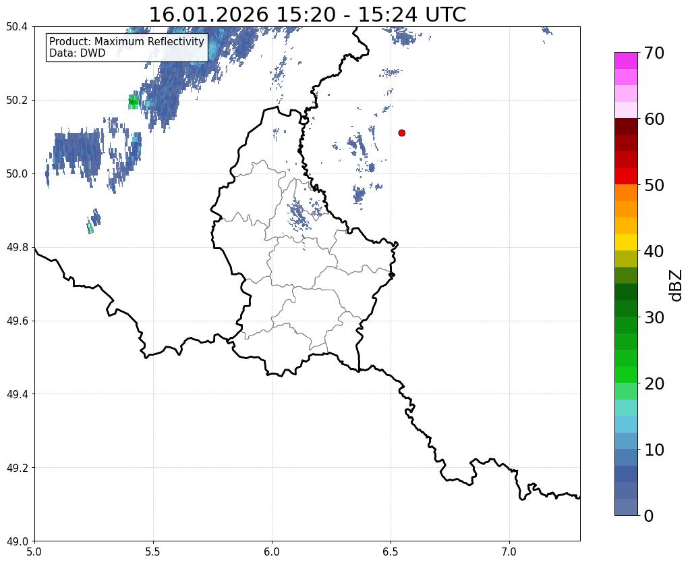
Task: Click the x-axis tick label '6.0'
Action: 272,552
